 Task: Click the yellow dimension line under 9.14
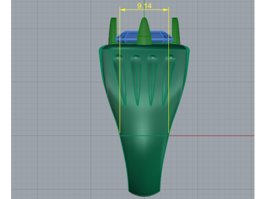[144, 10]
